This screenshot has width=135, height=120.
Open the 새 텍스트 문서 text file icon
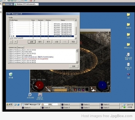tap(128, 66)
